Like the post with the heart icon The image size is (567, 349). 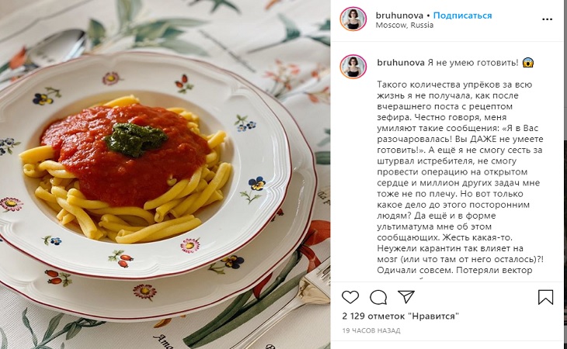[350, 297]
